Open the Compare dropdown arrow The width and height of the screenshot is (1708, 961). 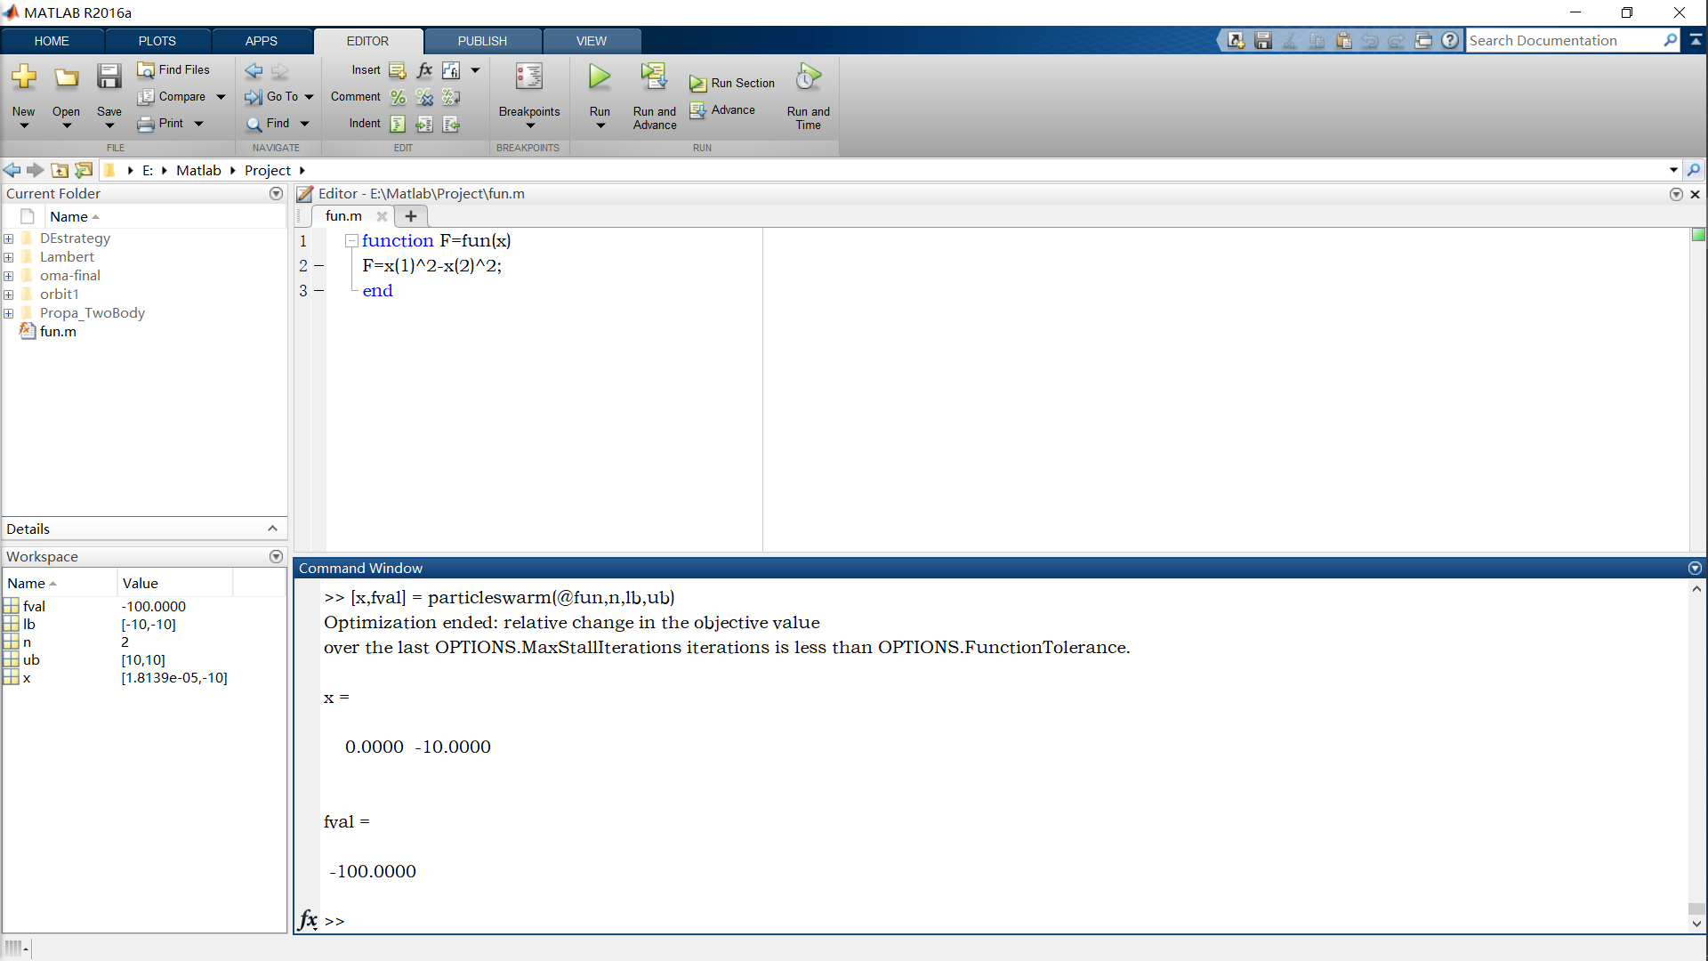(x=221, y=97)
